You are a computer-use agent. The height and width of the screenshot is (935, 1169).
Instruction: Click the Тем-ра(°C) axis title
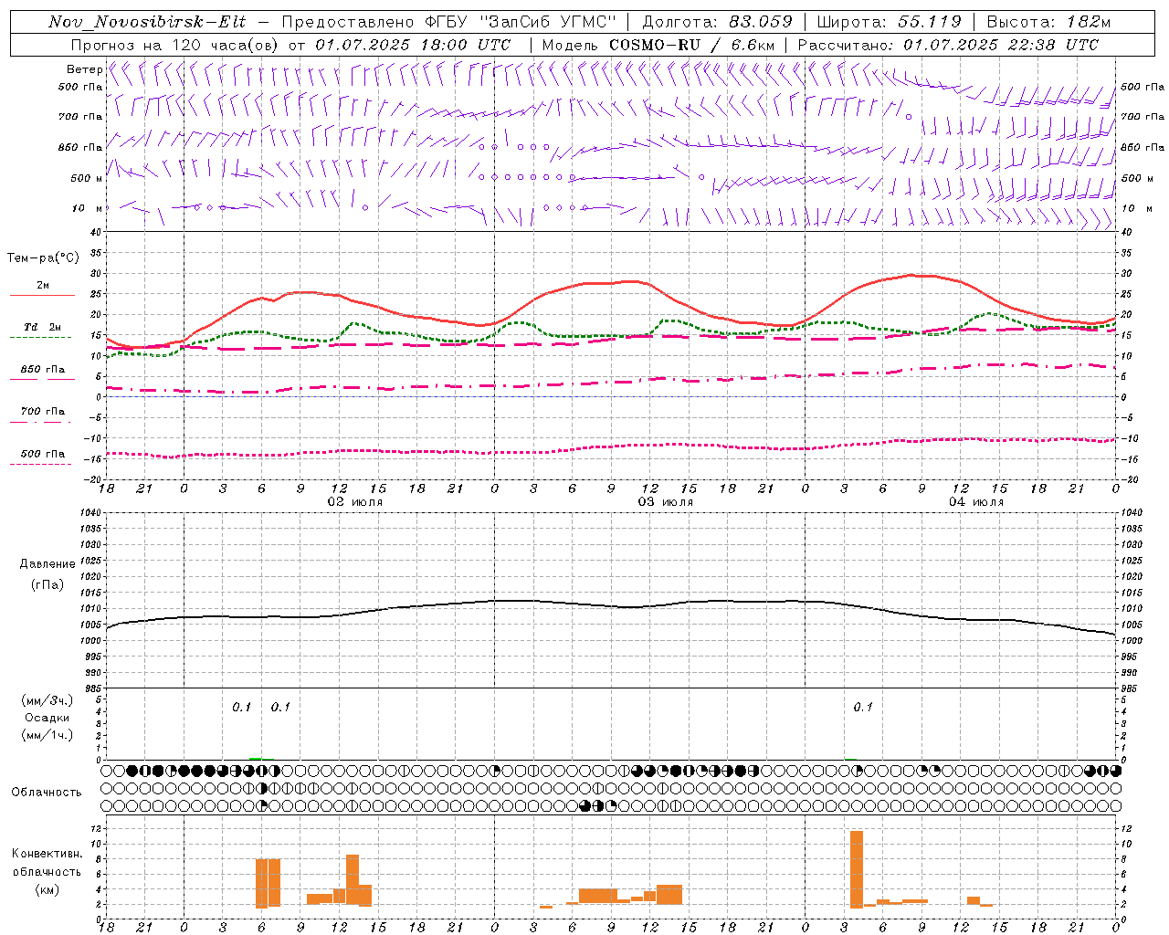coord(43,258)
